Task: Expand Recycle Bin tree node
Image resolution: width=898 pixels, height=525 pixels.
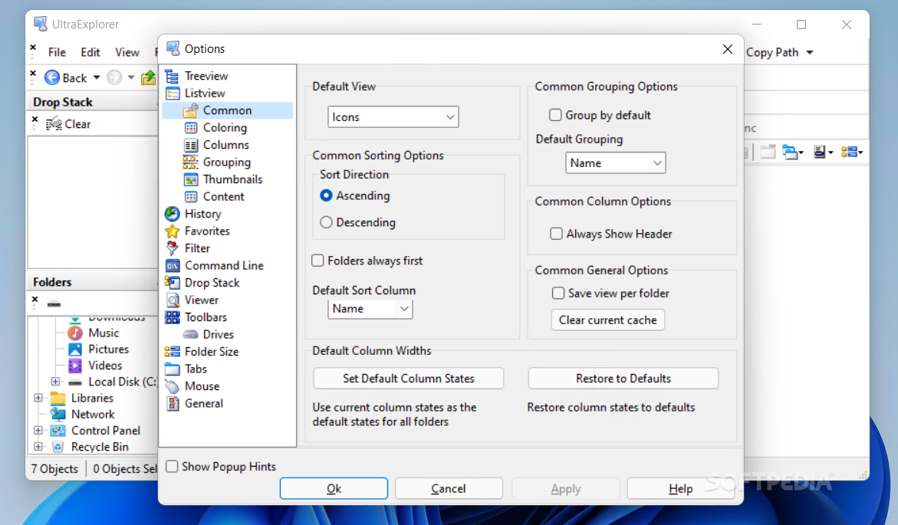Action: tap(38, 446)
